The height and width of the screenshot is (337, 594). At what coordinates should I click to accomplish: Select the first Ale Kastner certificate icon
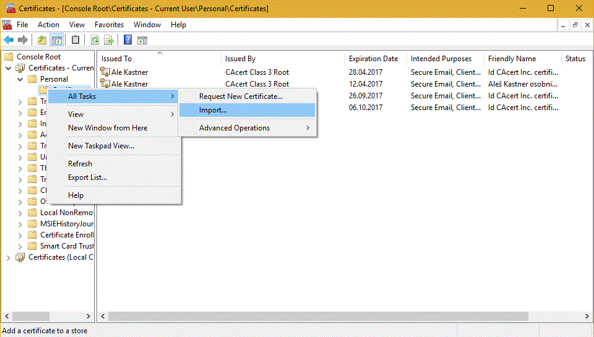(x=105, y=72)
